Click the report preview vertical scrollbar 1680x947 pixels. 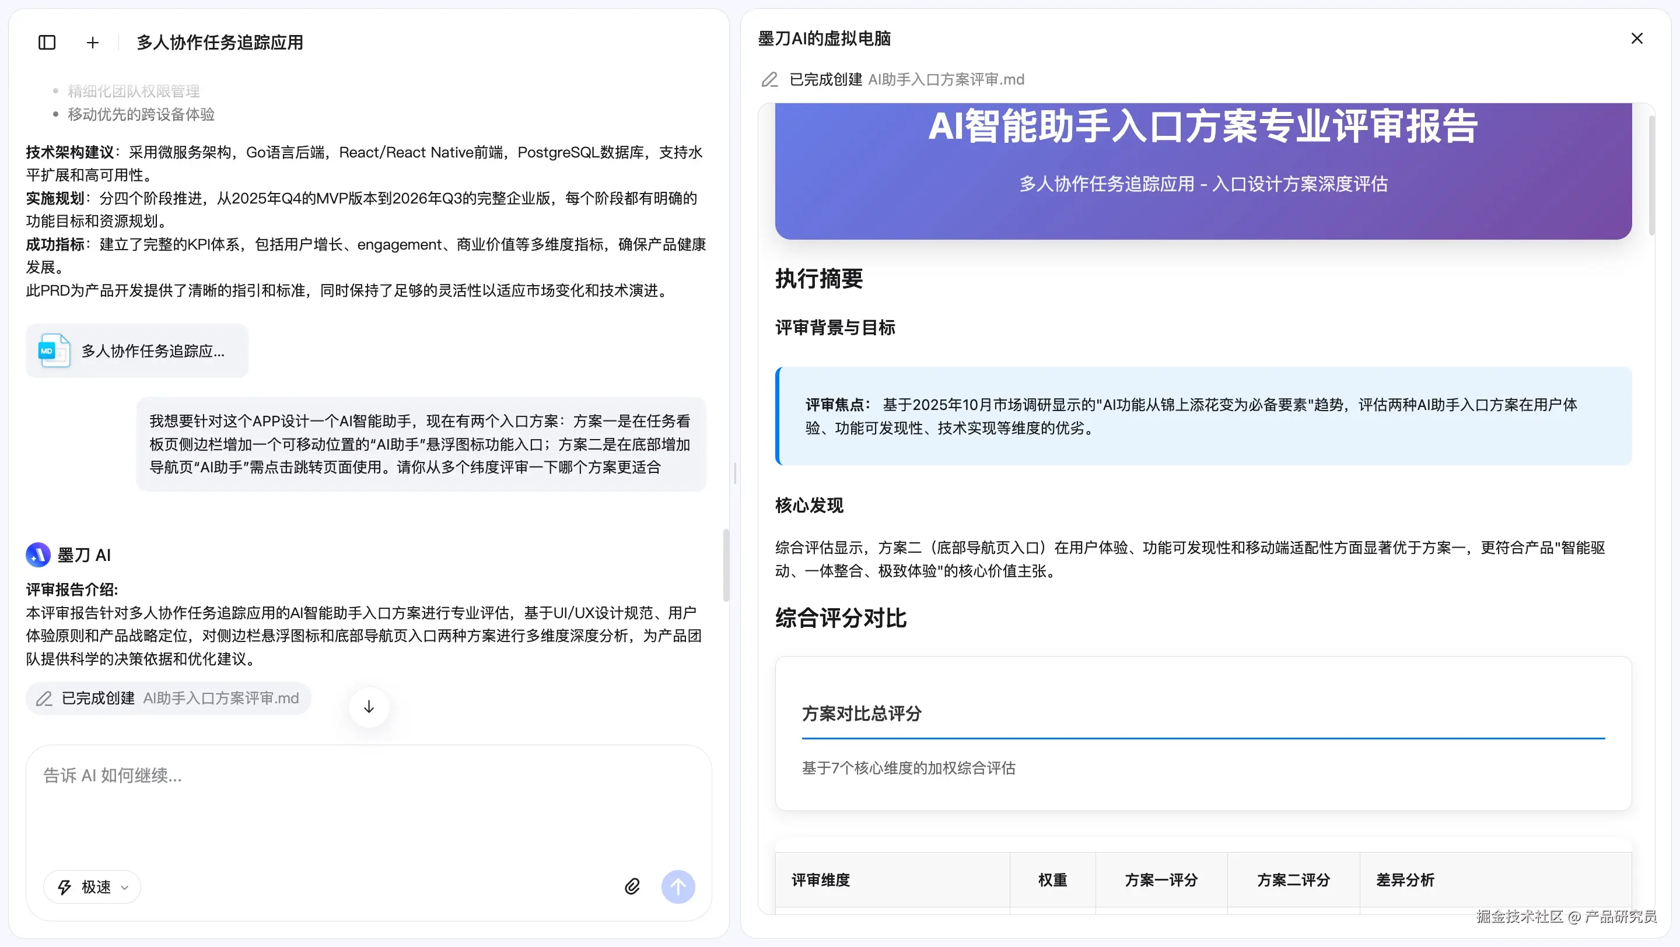pos(1651,176)
